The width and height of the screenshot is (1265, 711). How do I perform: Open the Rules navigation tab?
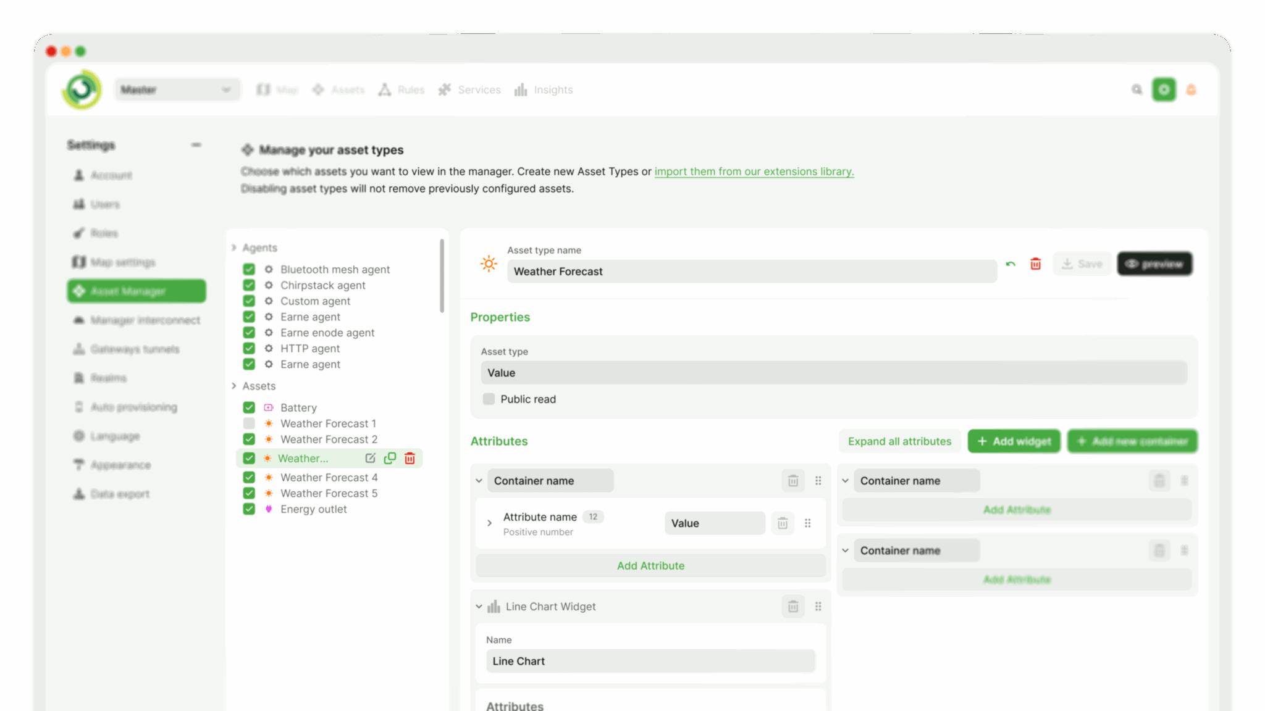pos(401,90)
